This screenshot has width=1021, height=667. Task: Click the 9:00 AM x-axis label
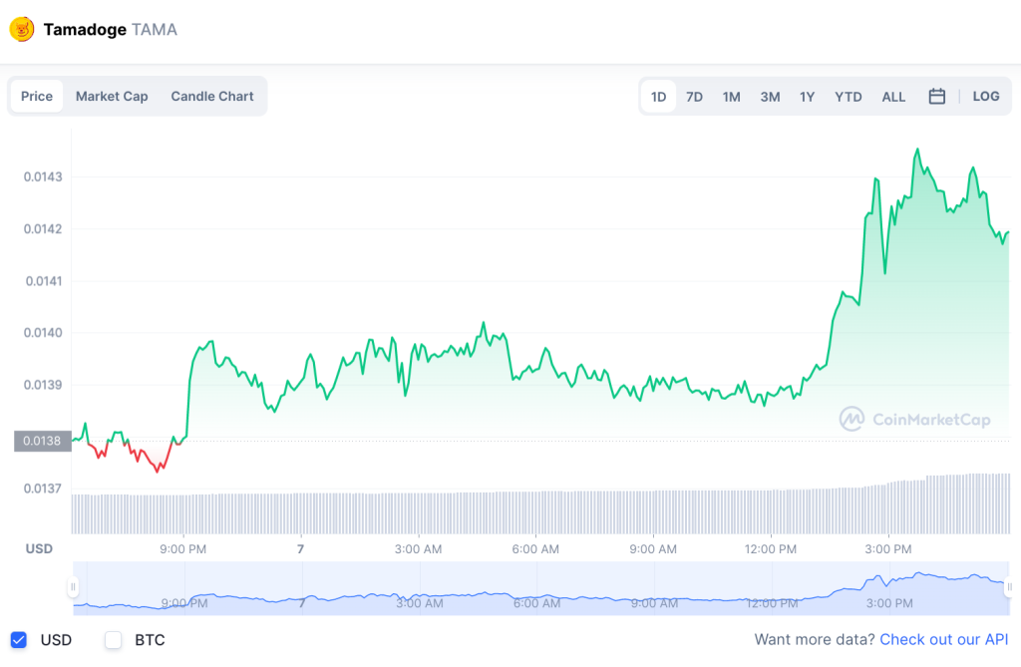(653, 549)
